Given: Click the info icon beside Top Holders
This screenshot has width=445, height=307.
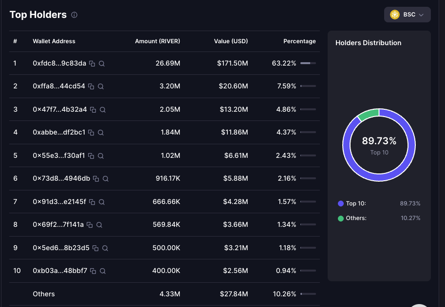Looking at the screenshot, I should click(x=74, y=15).
